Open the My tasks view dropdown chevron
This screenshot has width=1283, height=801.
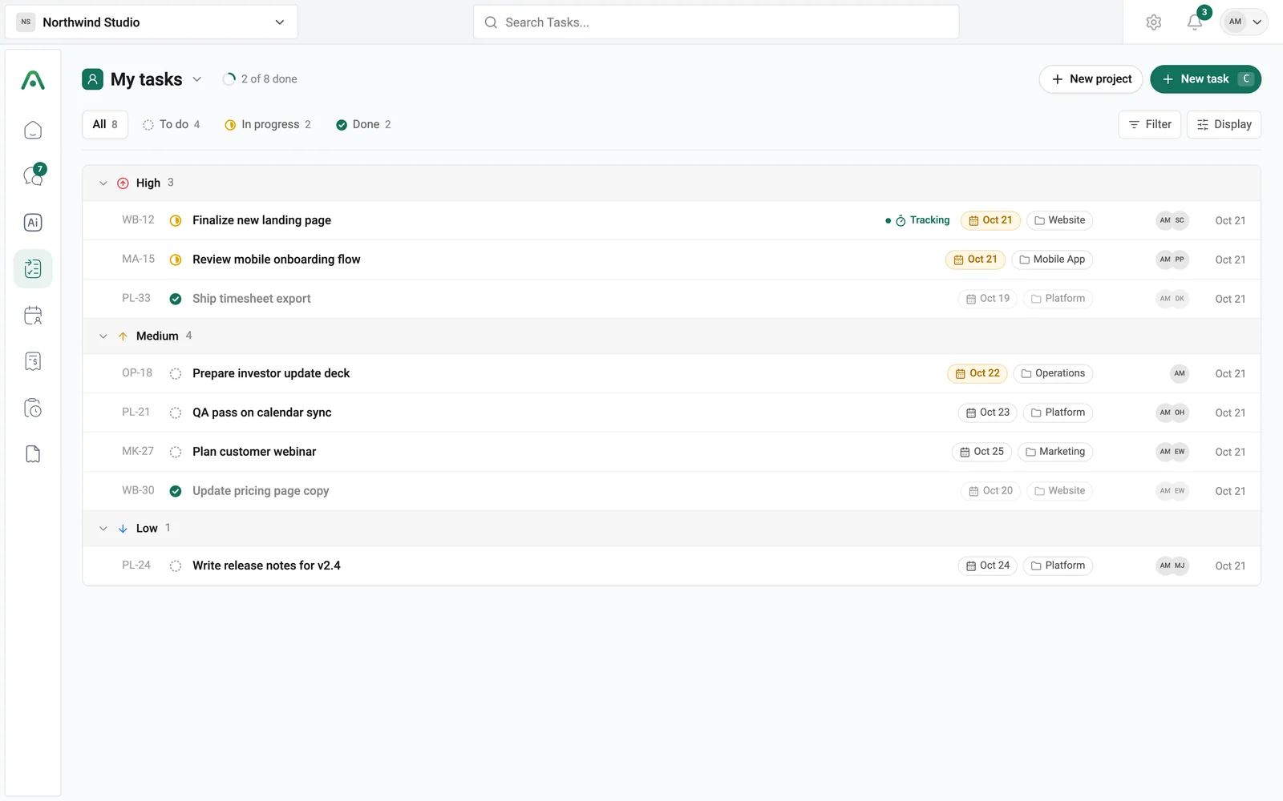click(x=196, y=79)
